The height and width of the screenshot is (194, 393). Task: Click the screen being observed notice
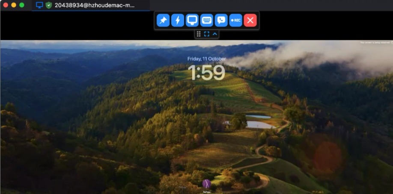(x=375, y=42)
